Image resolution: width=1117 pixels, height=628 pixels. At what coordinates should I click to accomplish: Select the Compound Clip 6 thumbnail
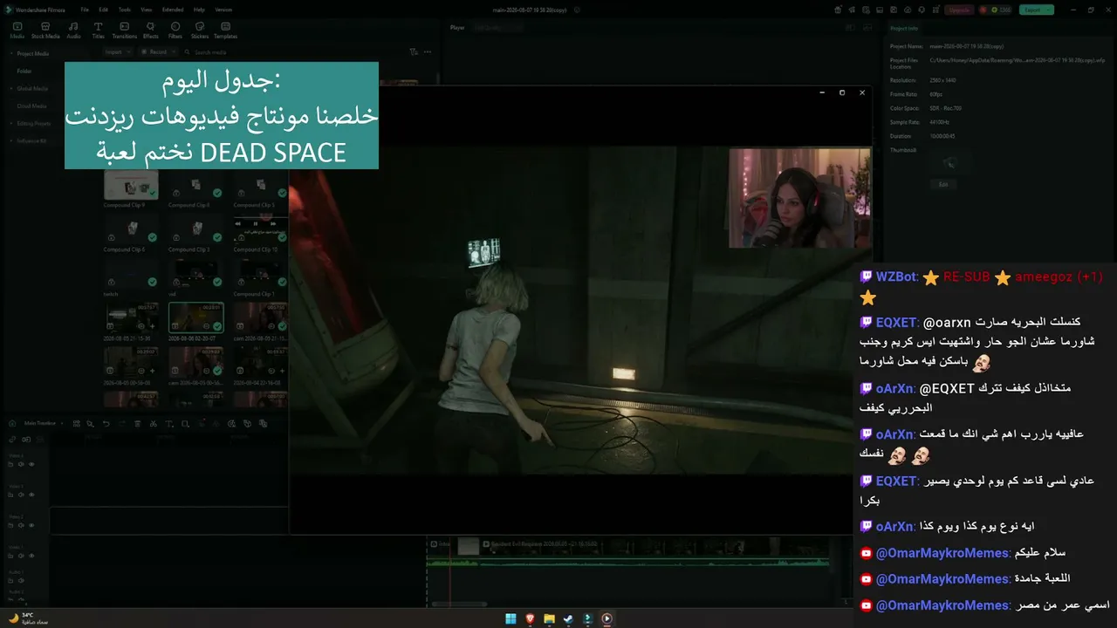pos(131,229)
